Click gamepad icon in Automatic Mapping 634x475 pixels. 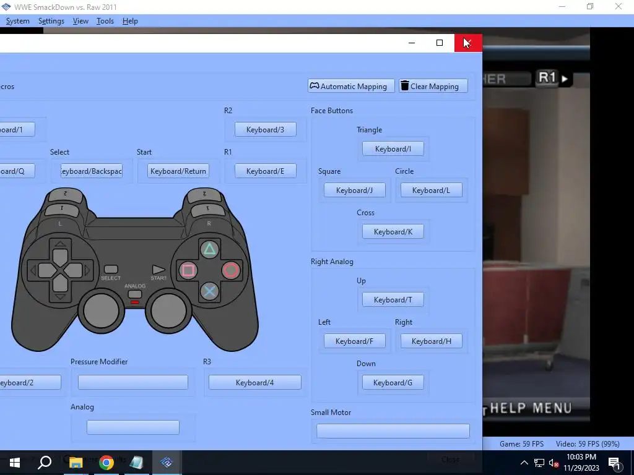(314, 85)
